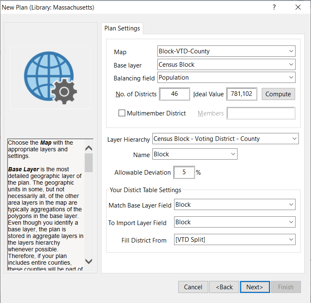Open the Map dropdown showing Block-VTD-County
This screenshot has width=311, height=303.
226,51
